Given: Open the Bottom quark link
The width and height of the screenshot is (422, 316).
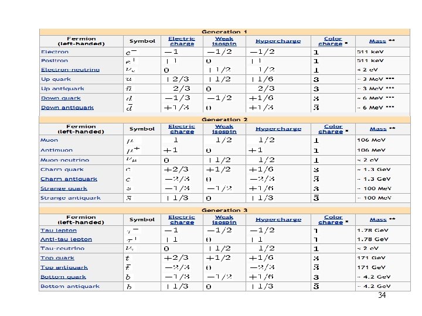Looking at the screenshot, I should [63, 277].
